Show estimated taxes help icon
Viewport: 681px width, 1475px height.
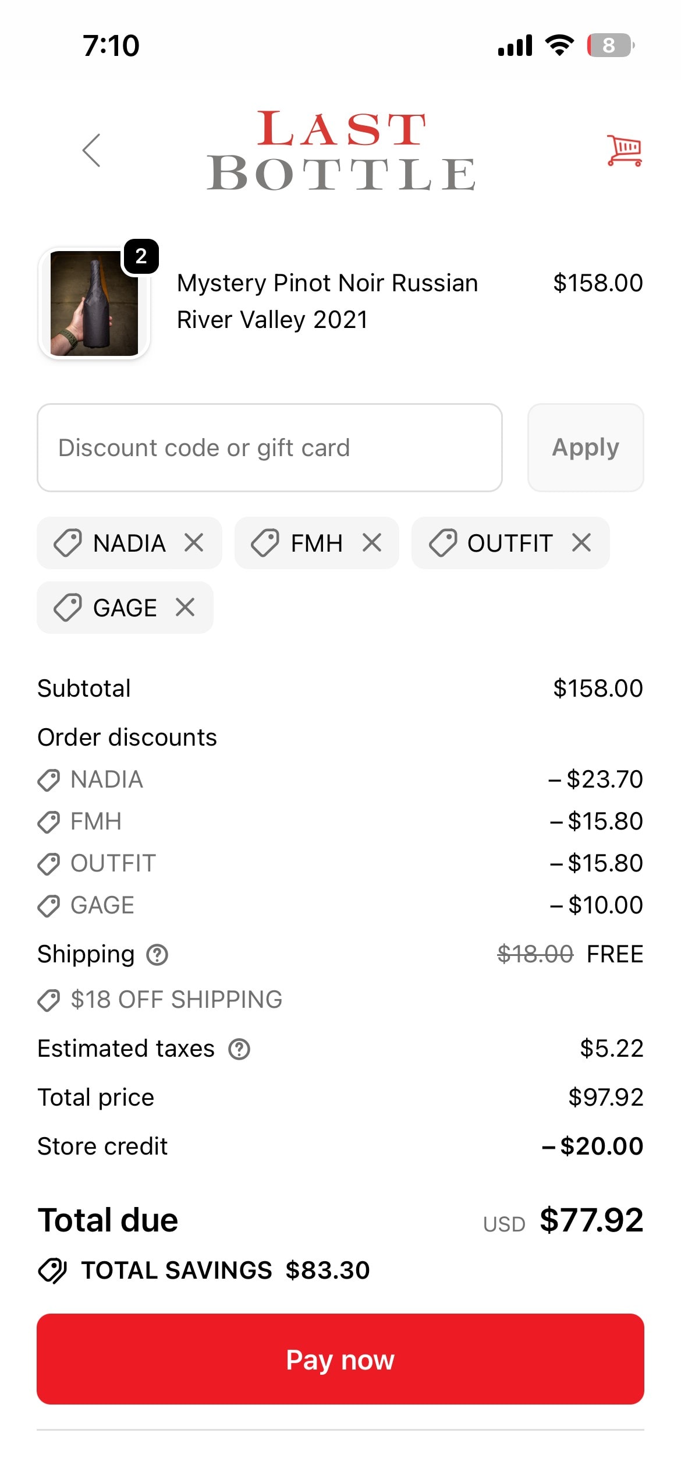click(x=239, y=1049)
